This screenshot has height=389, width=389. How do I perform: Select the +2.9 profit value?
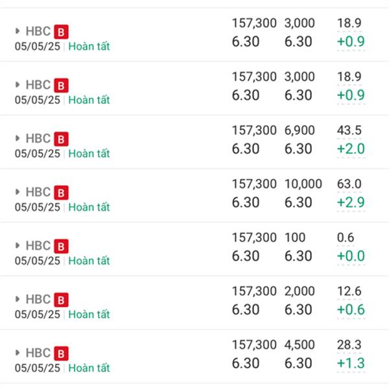pyautogui.click(x=351, y=202)
